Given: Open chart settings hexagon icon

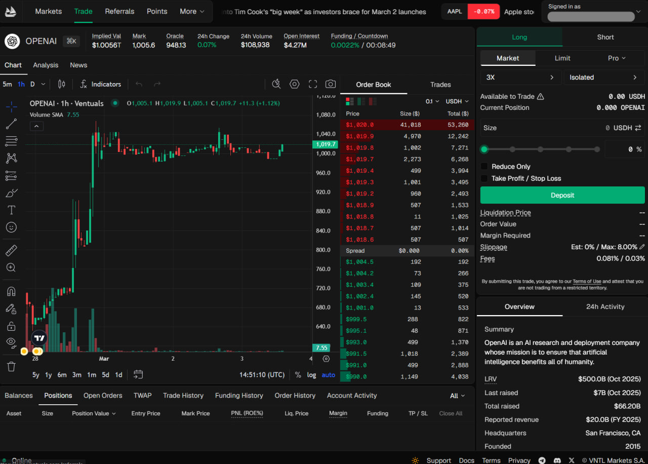Looking at the screenshot, I should point(295,84).
